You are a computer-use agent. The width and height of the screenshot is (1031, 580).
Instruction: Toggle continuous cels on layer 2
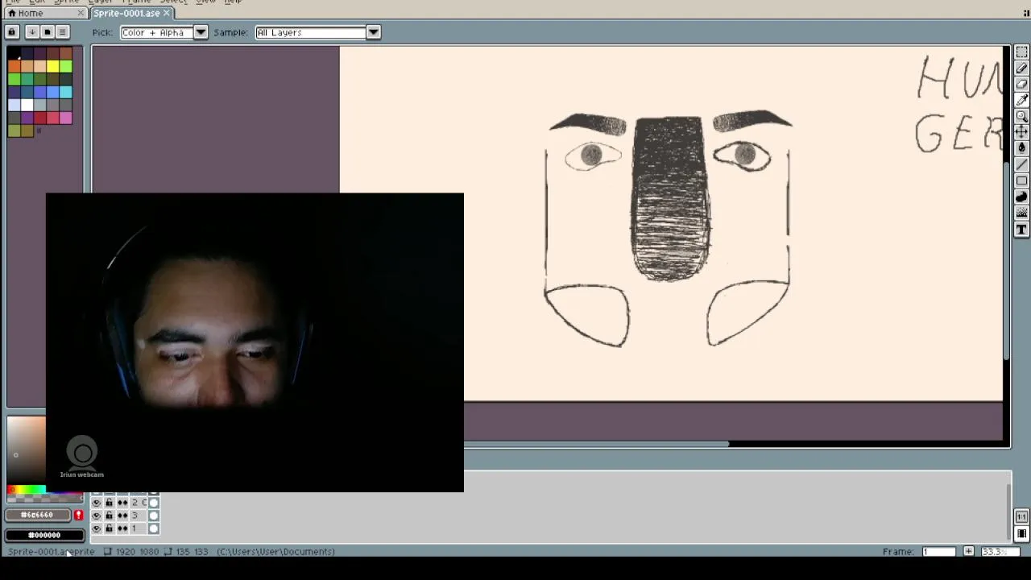pos(122,503)
